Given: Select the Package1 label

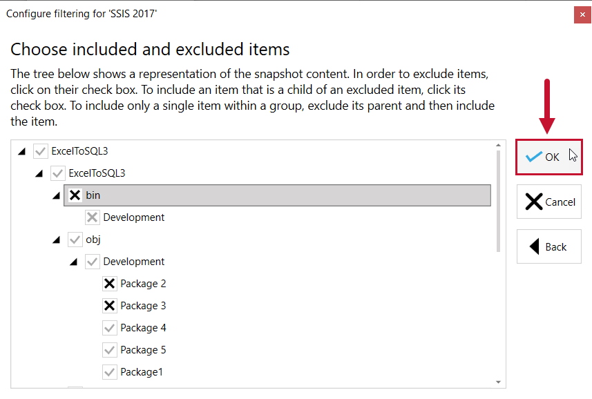Looking at the screenshot, I should [142, 372].
